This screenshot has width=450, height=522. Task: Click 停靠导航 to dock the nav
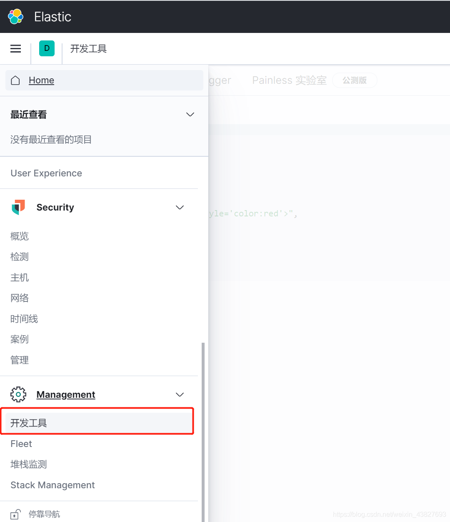[x=44, y=514]
